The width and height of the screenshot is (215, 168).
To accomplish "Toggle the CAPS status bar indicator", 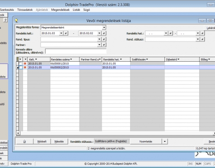I will click(x=208, y=163).
